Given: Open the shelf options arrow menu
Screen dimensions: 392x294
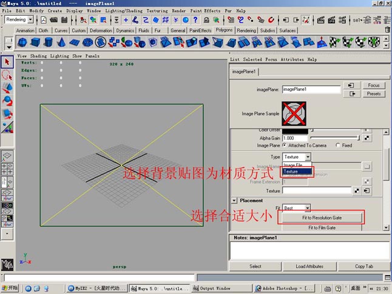Looking at the screenshot, I should point(9,47).
